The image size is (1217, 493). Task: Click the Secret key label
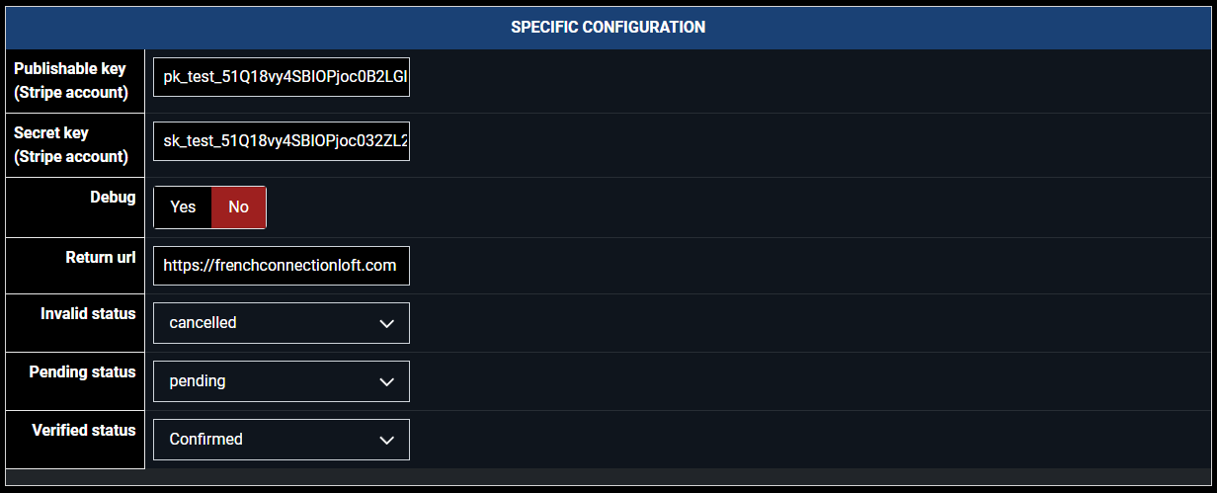pos(70,144)
